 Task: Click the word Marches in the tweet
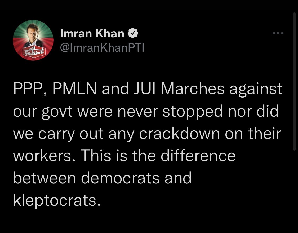pos(193,89)
